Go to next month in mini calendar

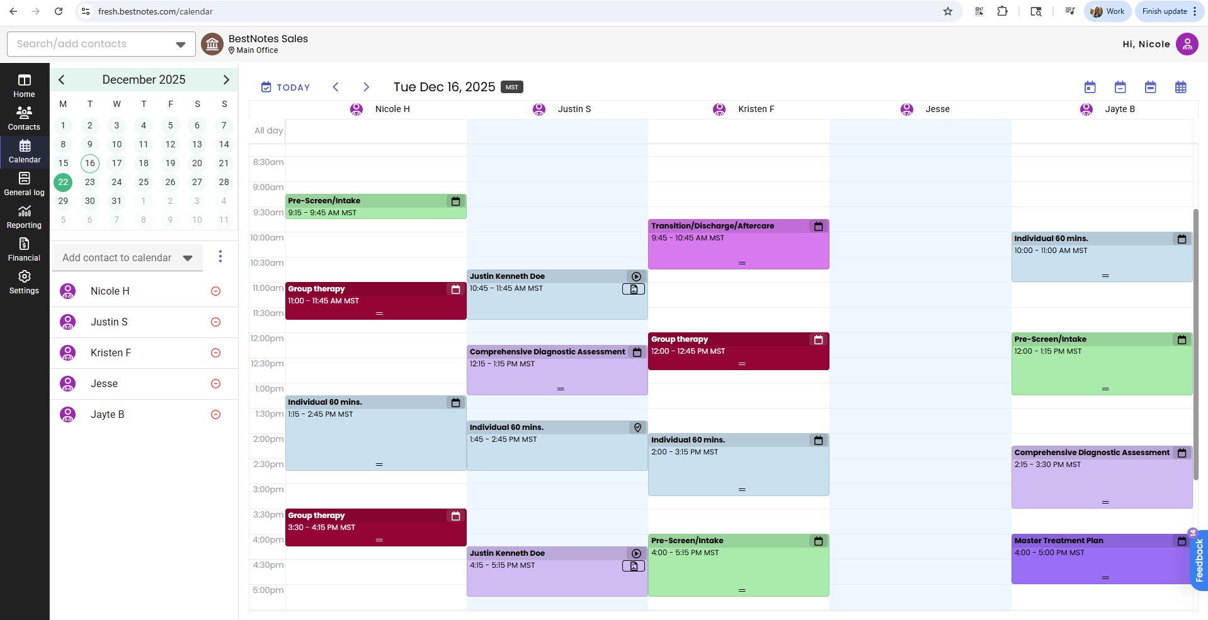point(226,79)
